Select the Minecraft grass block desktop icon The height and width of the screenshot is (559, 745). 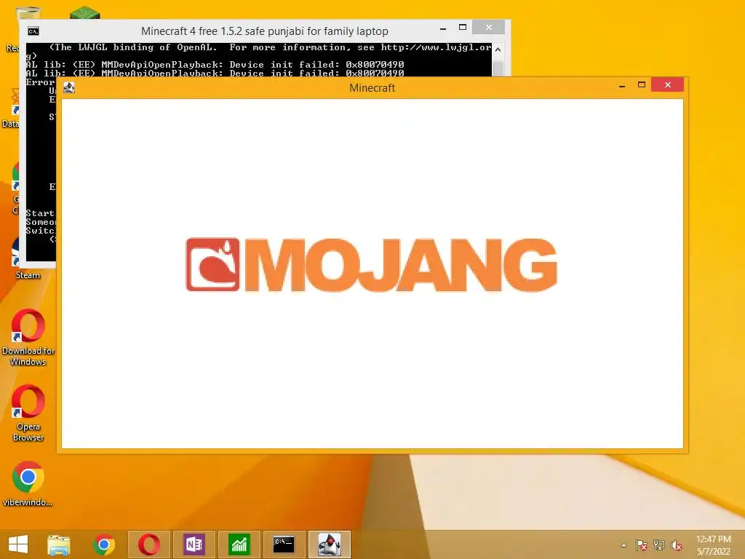pos(84,12)
